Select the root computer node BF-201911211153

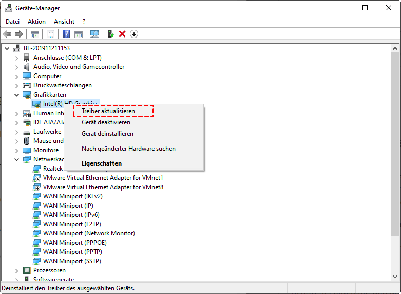pyautogui.click(x=47, y=48)
